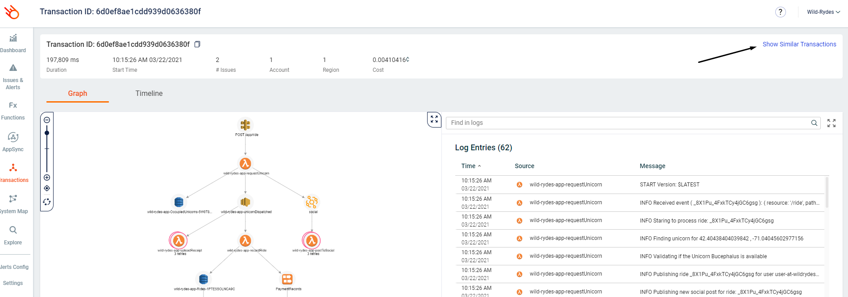
Task: Expand the graph panel to fullscreen
Action: click(434, 120)
